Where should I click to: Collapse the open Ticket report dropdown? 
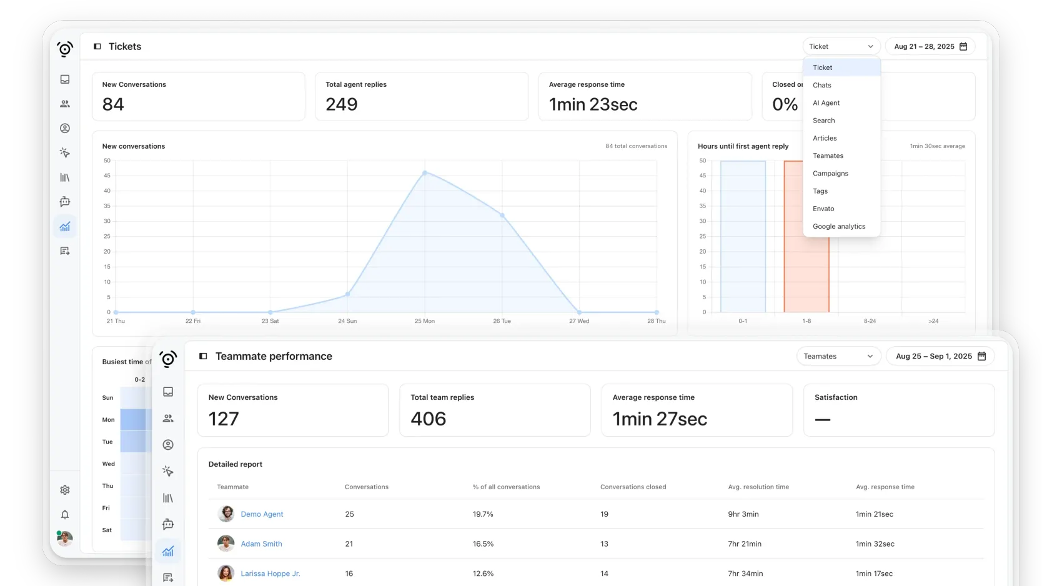point(841,46)
